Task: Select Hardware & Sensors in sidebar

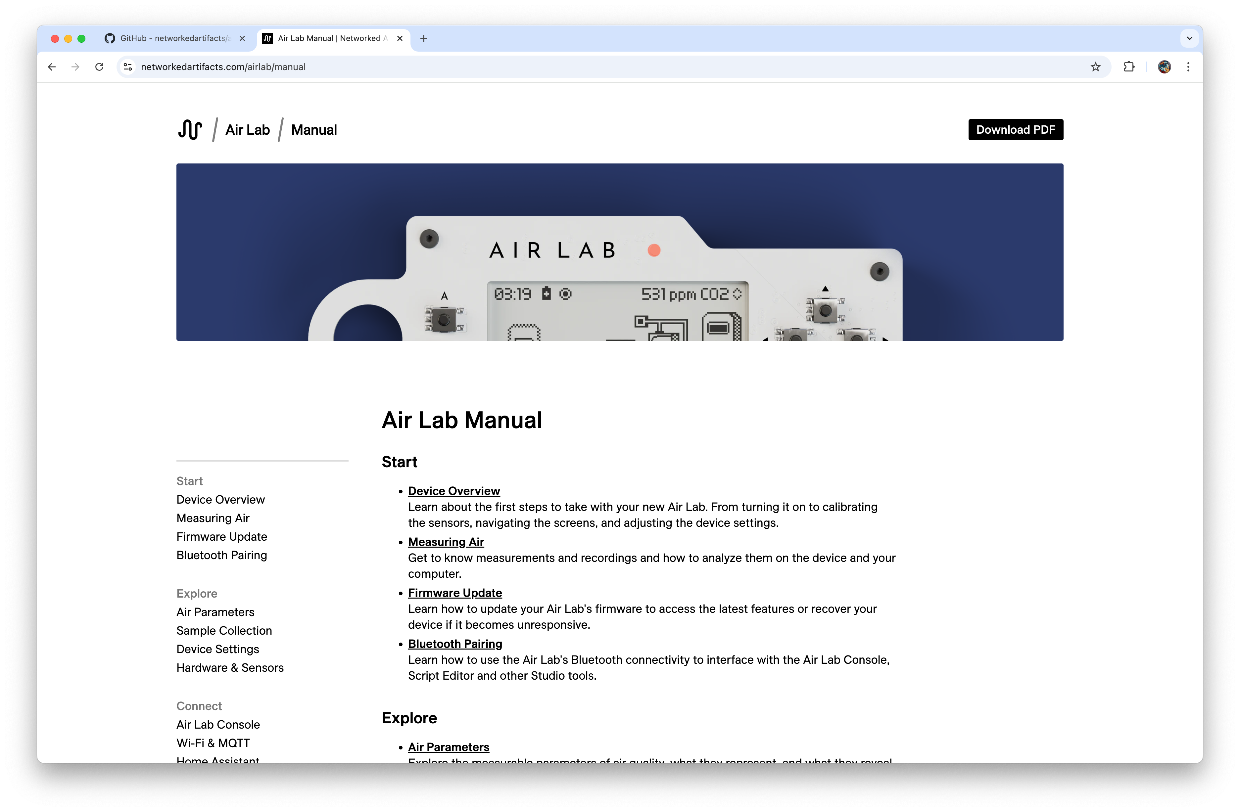Action: click(x=230, y=667)
